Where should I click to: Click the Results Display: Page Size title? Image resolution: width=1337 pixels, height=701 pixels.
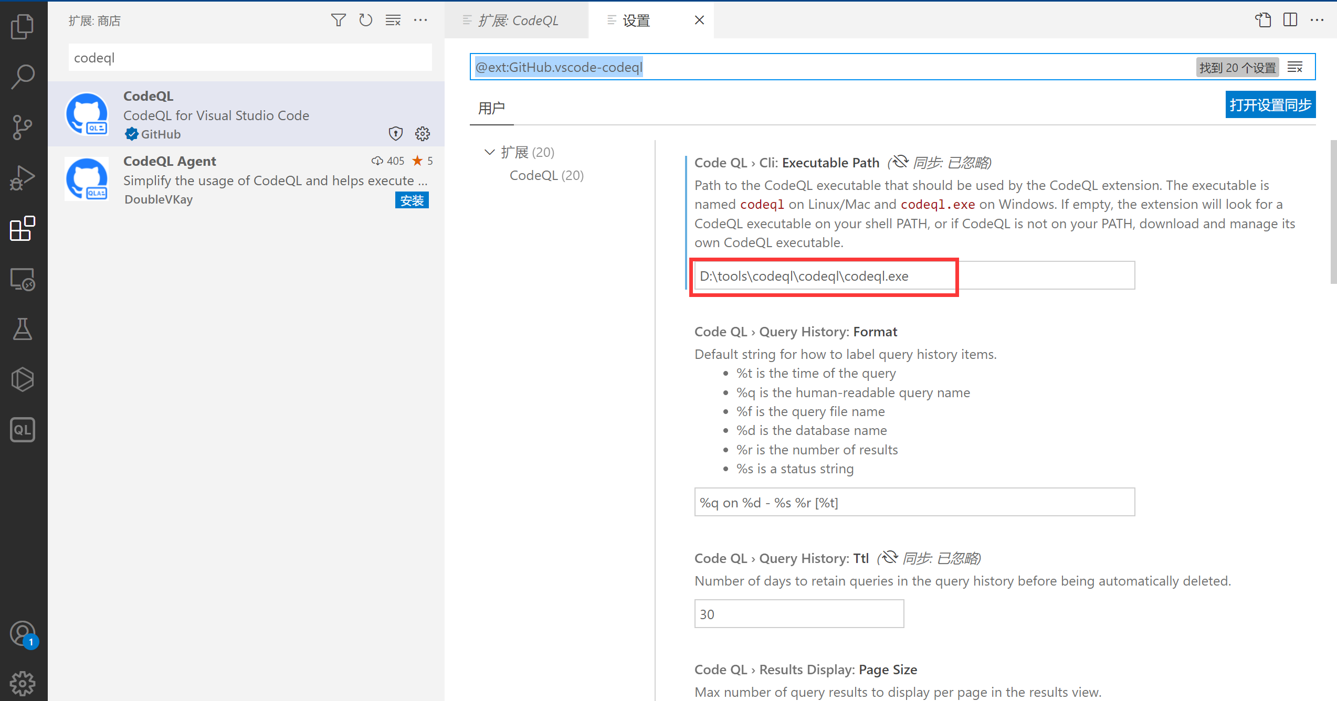pos(806,670)
